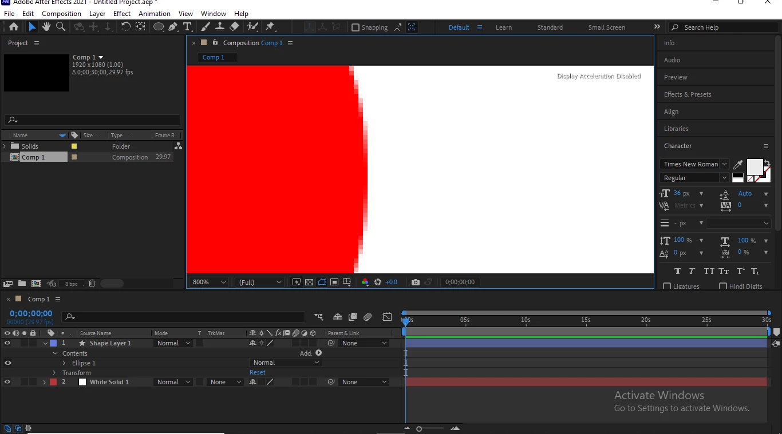
Task: Toggle Transparency Grid in viewer
Action: tap(309, 282)
